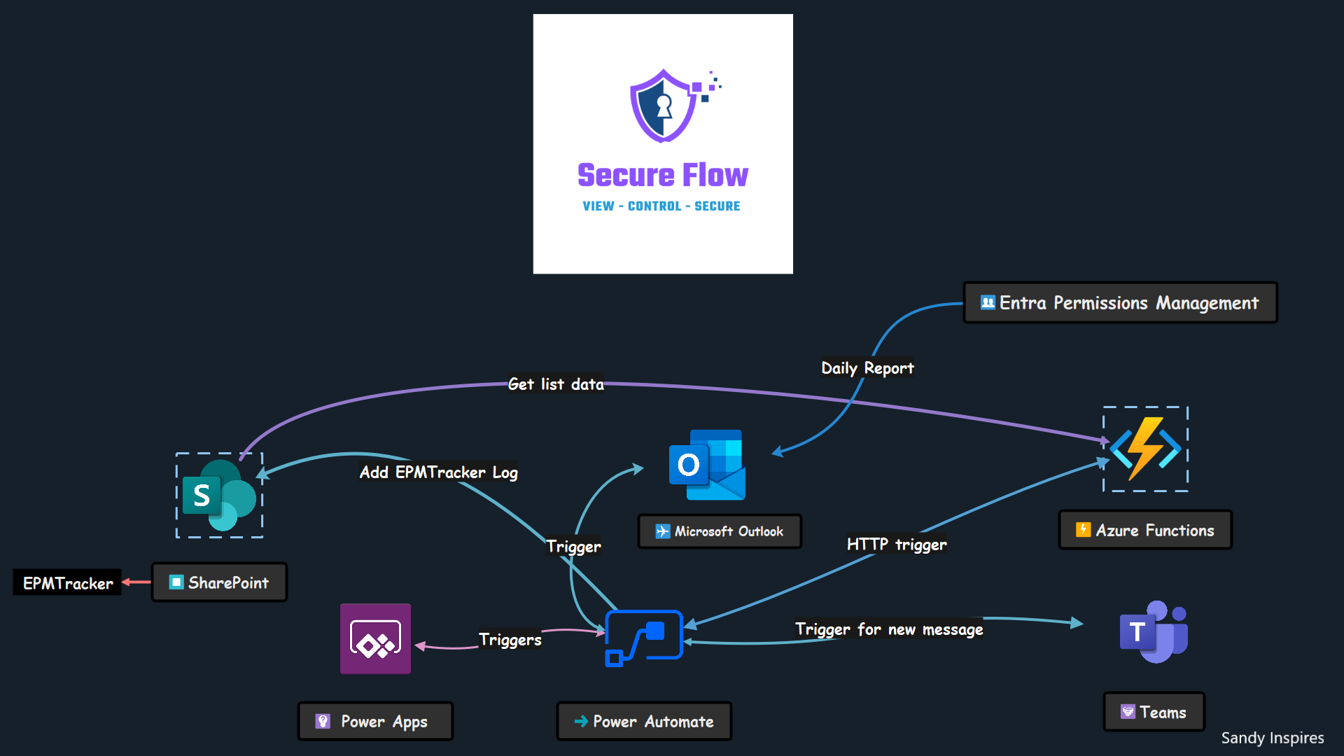The image size is (1344, 756).
Task: Click the small arrow icon in Power Automate label
Action: click(x=581, y=721)
